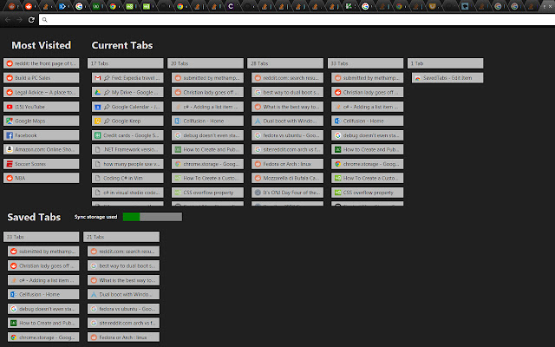555x347 pixels.
Task: Open site:reddit.com arch vs f... in Saved 21 Tabs
Action: tap(123, 323)
